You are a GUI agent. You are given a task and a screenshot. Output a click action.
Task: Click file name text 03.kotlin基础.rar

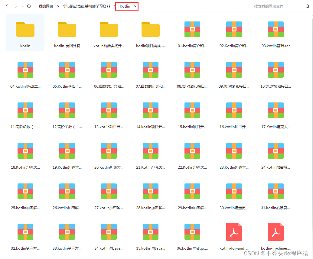tap(276, 46)
